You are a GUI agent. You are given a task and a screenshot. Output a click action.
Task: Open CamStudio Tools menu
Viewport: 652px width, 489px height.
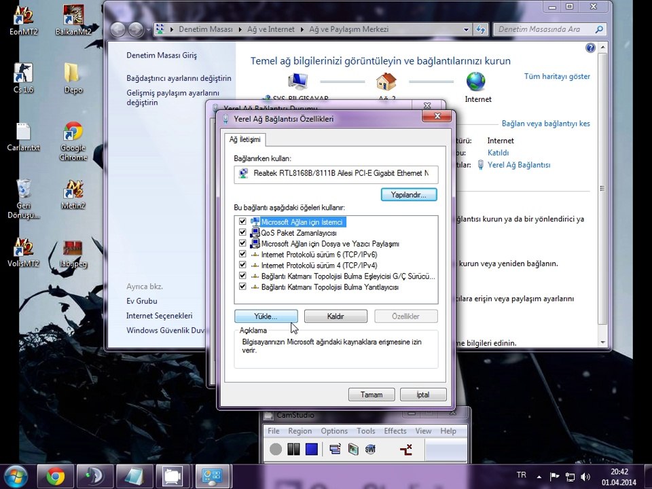pyautogui.click(x=366, y=431)
